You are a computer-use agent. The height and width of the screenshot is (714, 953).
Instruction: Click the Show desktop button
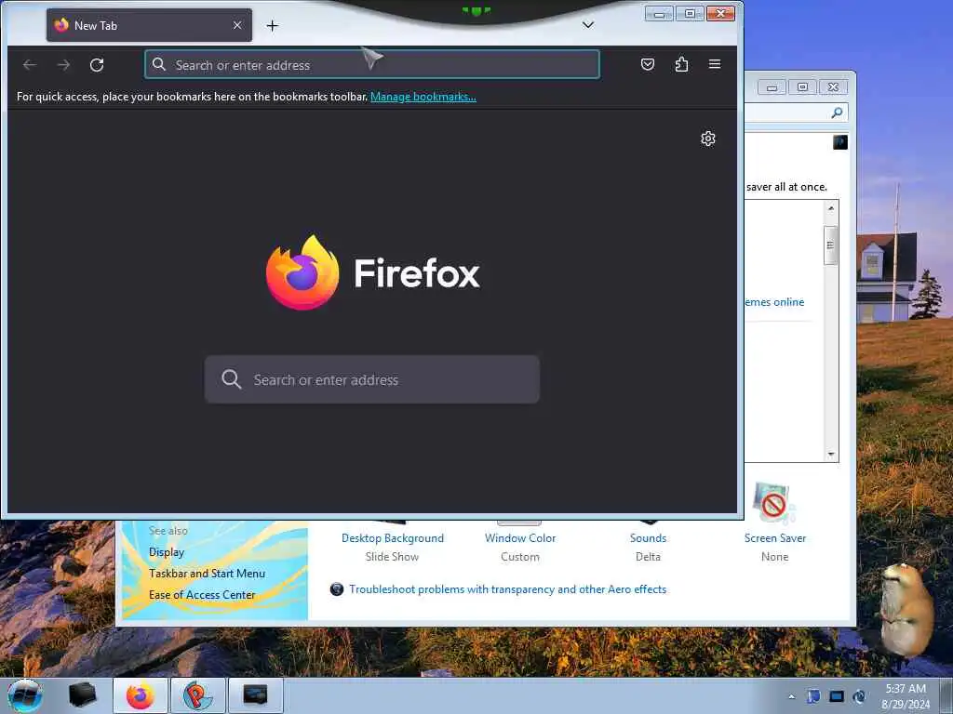tap(946, 695)
